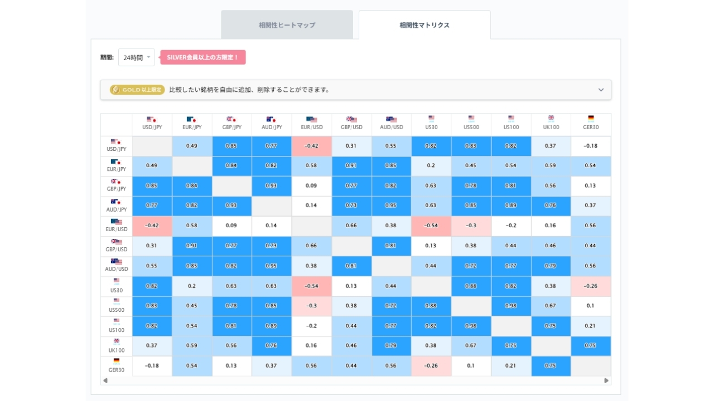Click the 0.89 cell in AUD/JPY row
The width and height of the screenshot is (714, 401).
pos(511,206)
